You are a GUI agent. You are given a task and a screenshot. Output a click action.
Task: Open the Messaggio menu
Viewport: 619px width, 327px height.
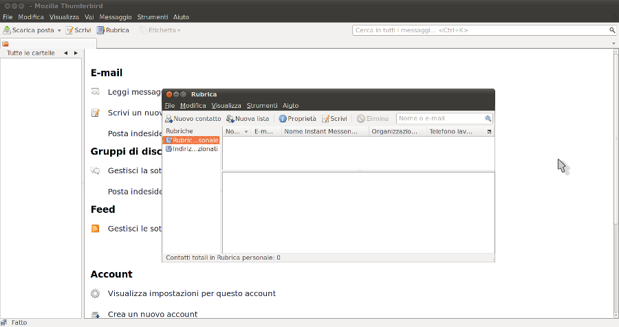(116, 17)
